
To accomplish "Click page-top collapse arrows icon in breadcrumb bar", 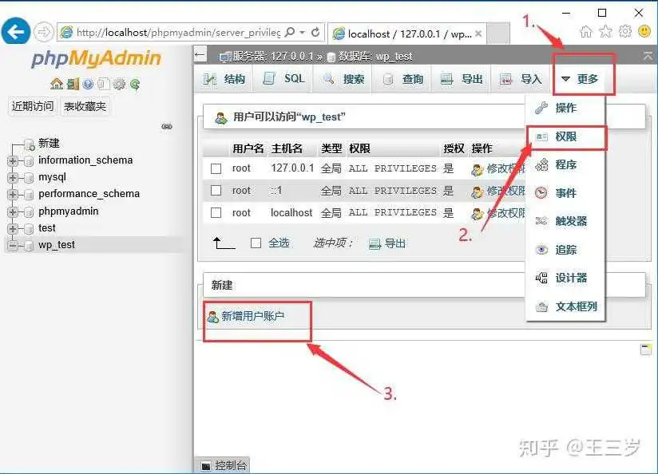I will tap(648, 56).
